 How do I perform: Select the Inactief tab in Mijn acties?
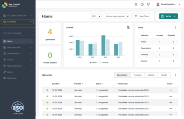(x=164, y=75)
